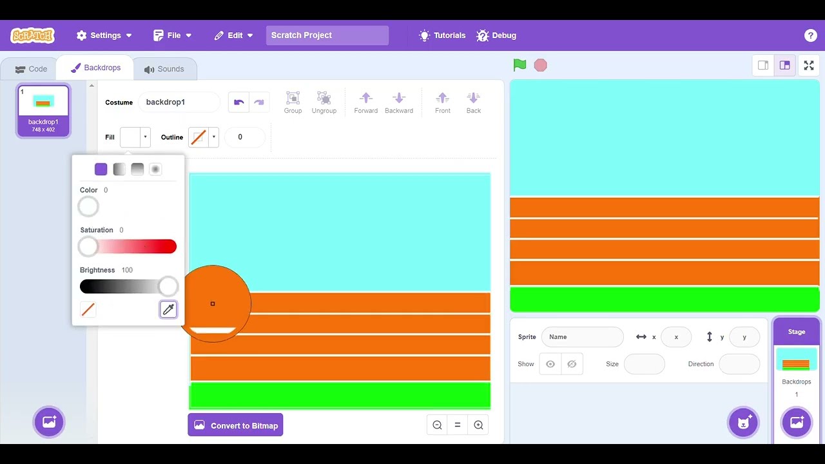Switch to the Code tab
The width and height of the screenshot is (825, 464).
[31, 69]
